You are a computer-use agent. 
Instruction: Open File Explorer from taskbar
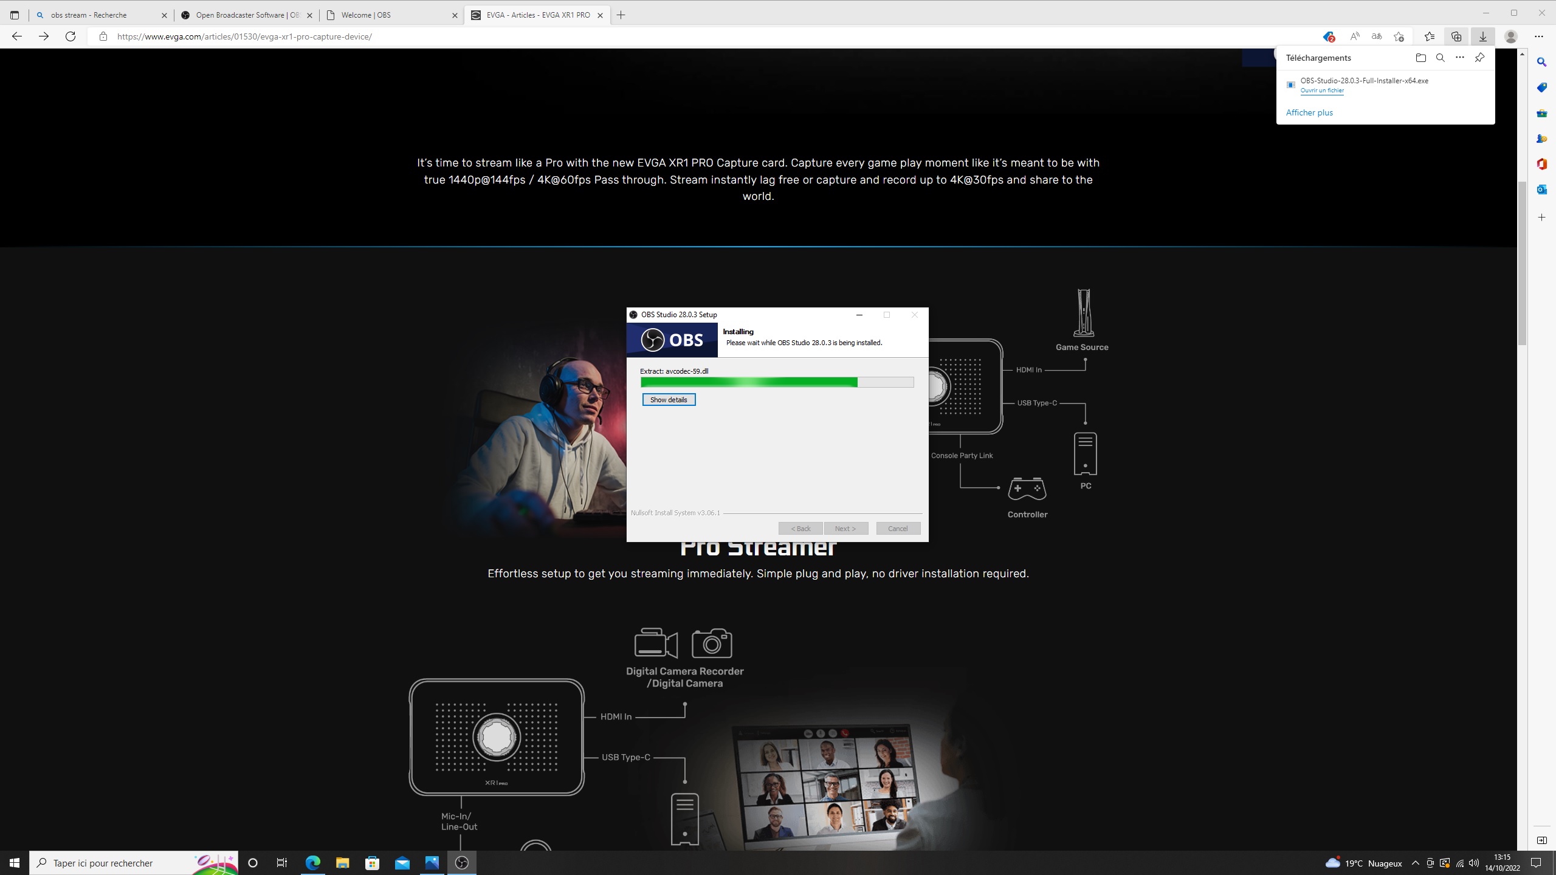pos(342,863)
